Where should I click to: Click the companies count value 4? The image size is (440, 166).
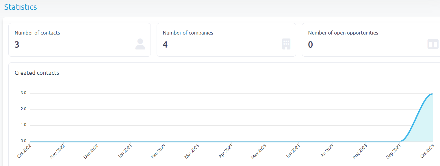point(165,45)
